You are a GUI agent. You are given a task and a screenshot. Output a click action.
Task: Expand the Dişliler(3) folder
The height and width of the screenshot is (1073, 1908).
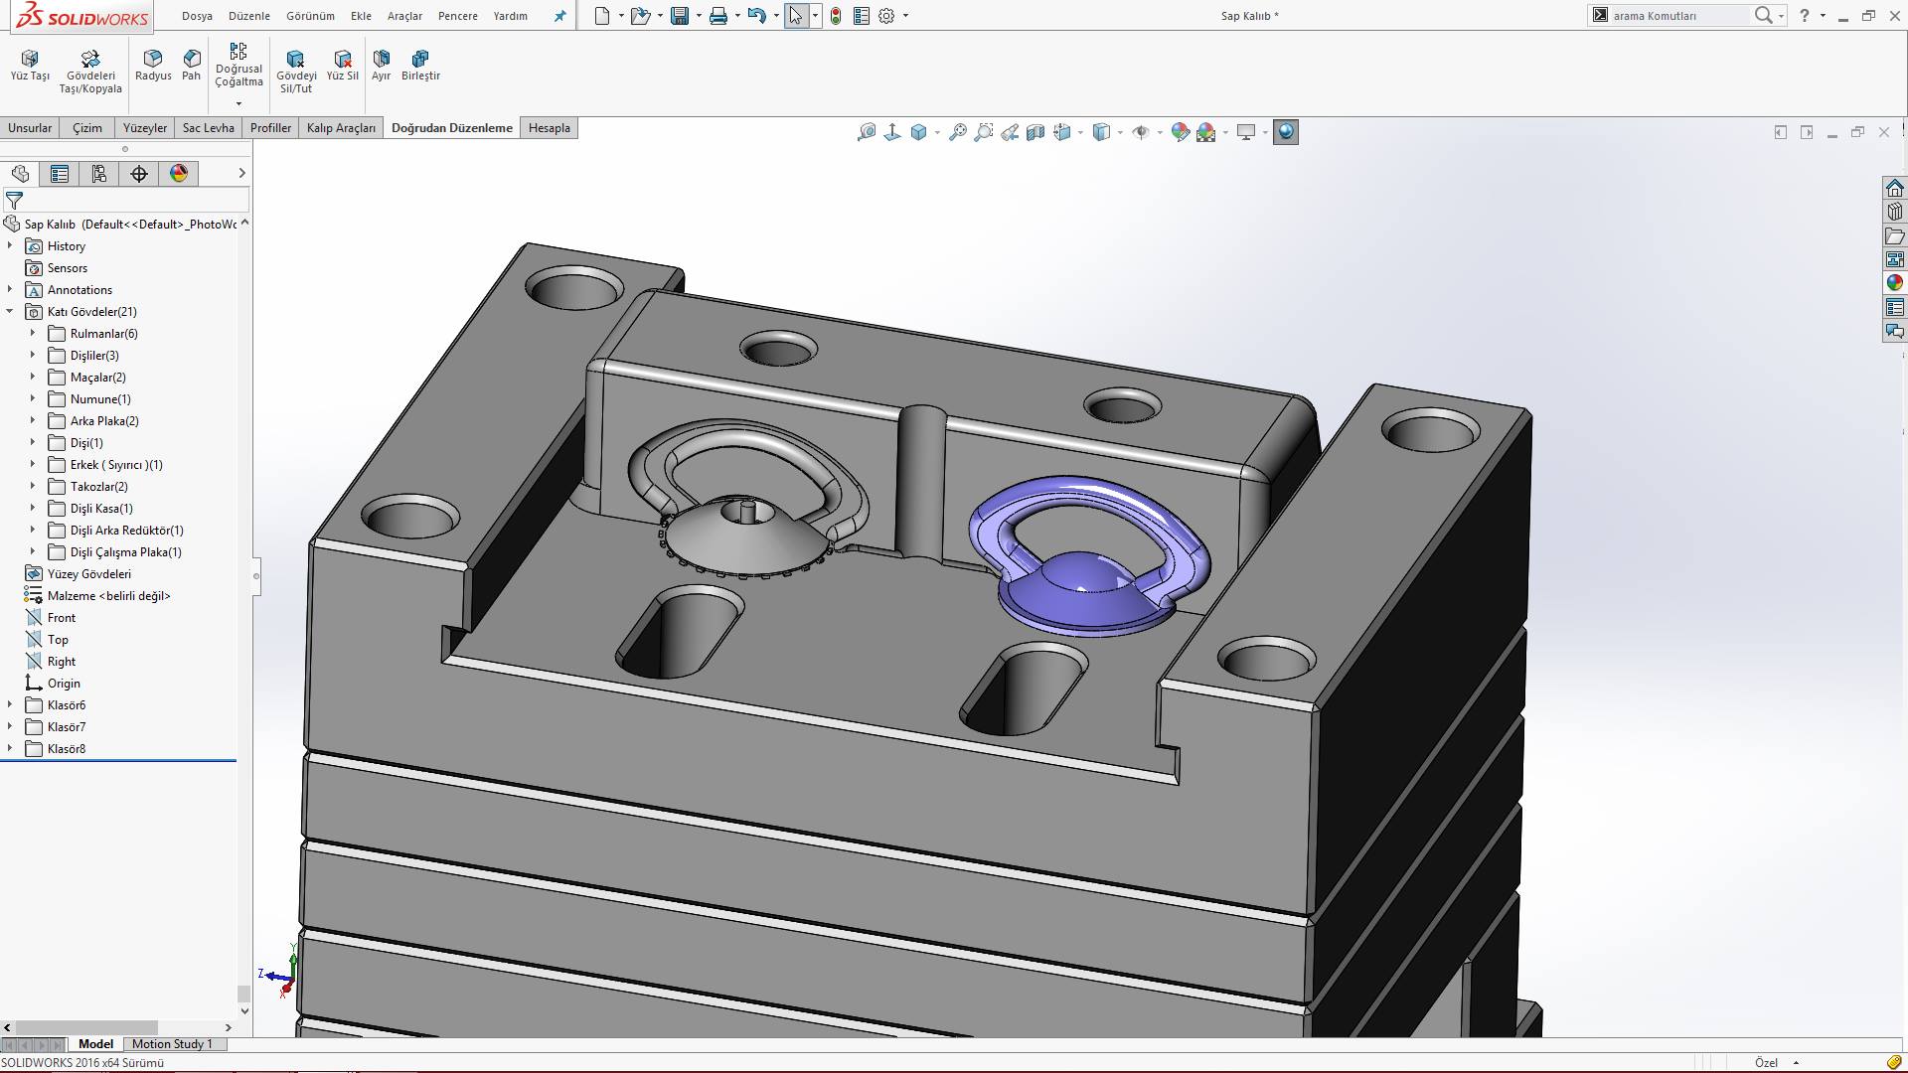tap(33, 355)
